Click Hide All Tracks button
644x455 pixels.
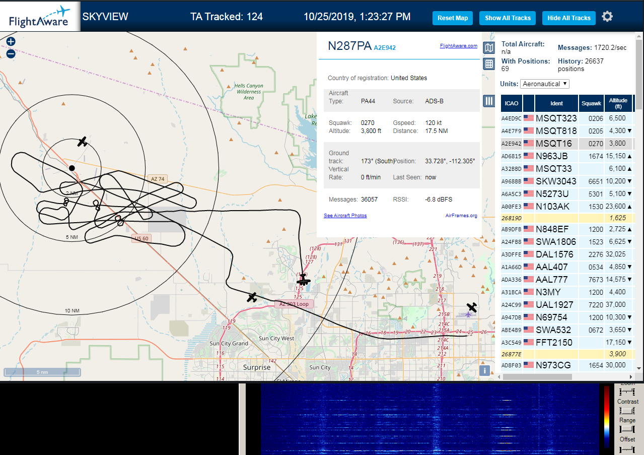point(569,18)
